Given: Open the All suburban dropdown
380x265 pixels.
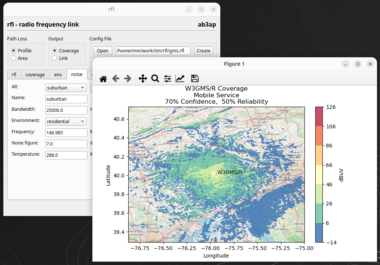Looking at the screenshot, I should [x=66, y=88].
